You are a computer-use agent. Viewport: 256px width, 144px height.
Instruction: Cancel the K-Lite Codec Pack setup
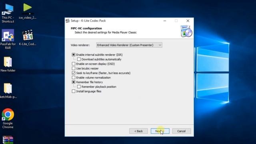182,131
